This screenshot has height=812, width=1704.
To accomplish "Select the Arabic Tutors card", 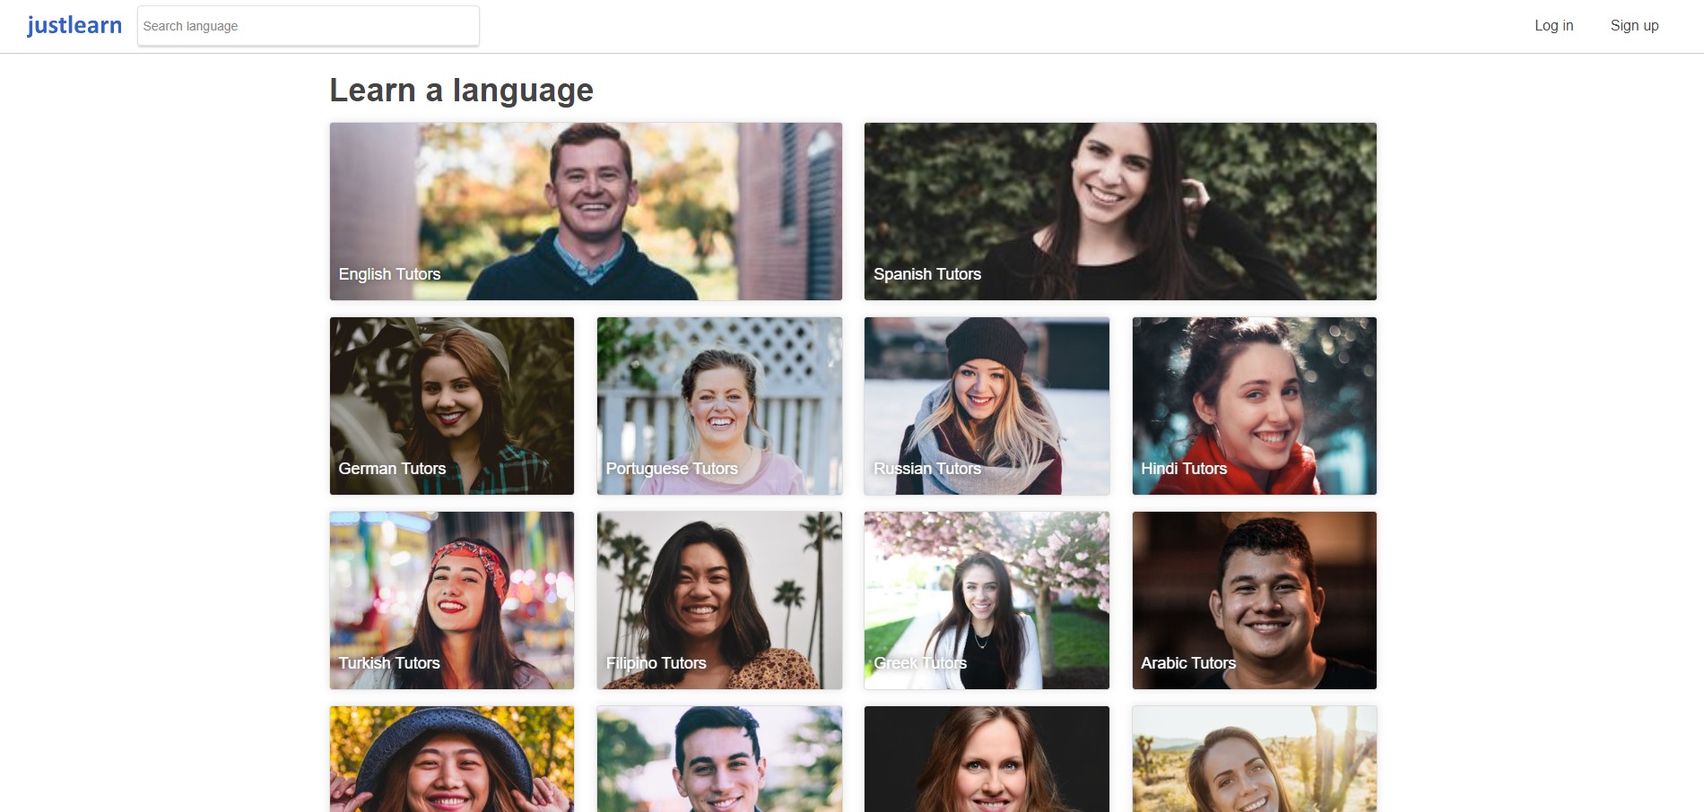I will 1254,600.
